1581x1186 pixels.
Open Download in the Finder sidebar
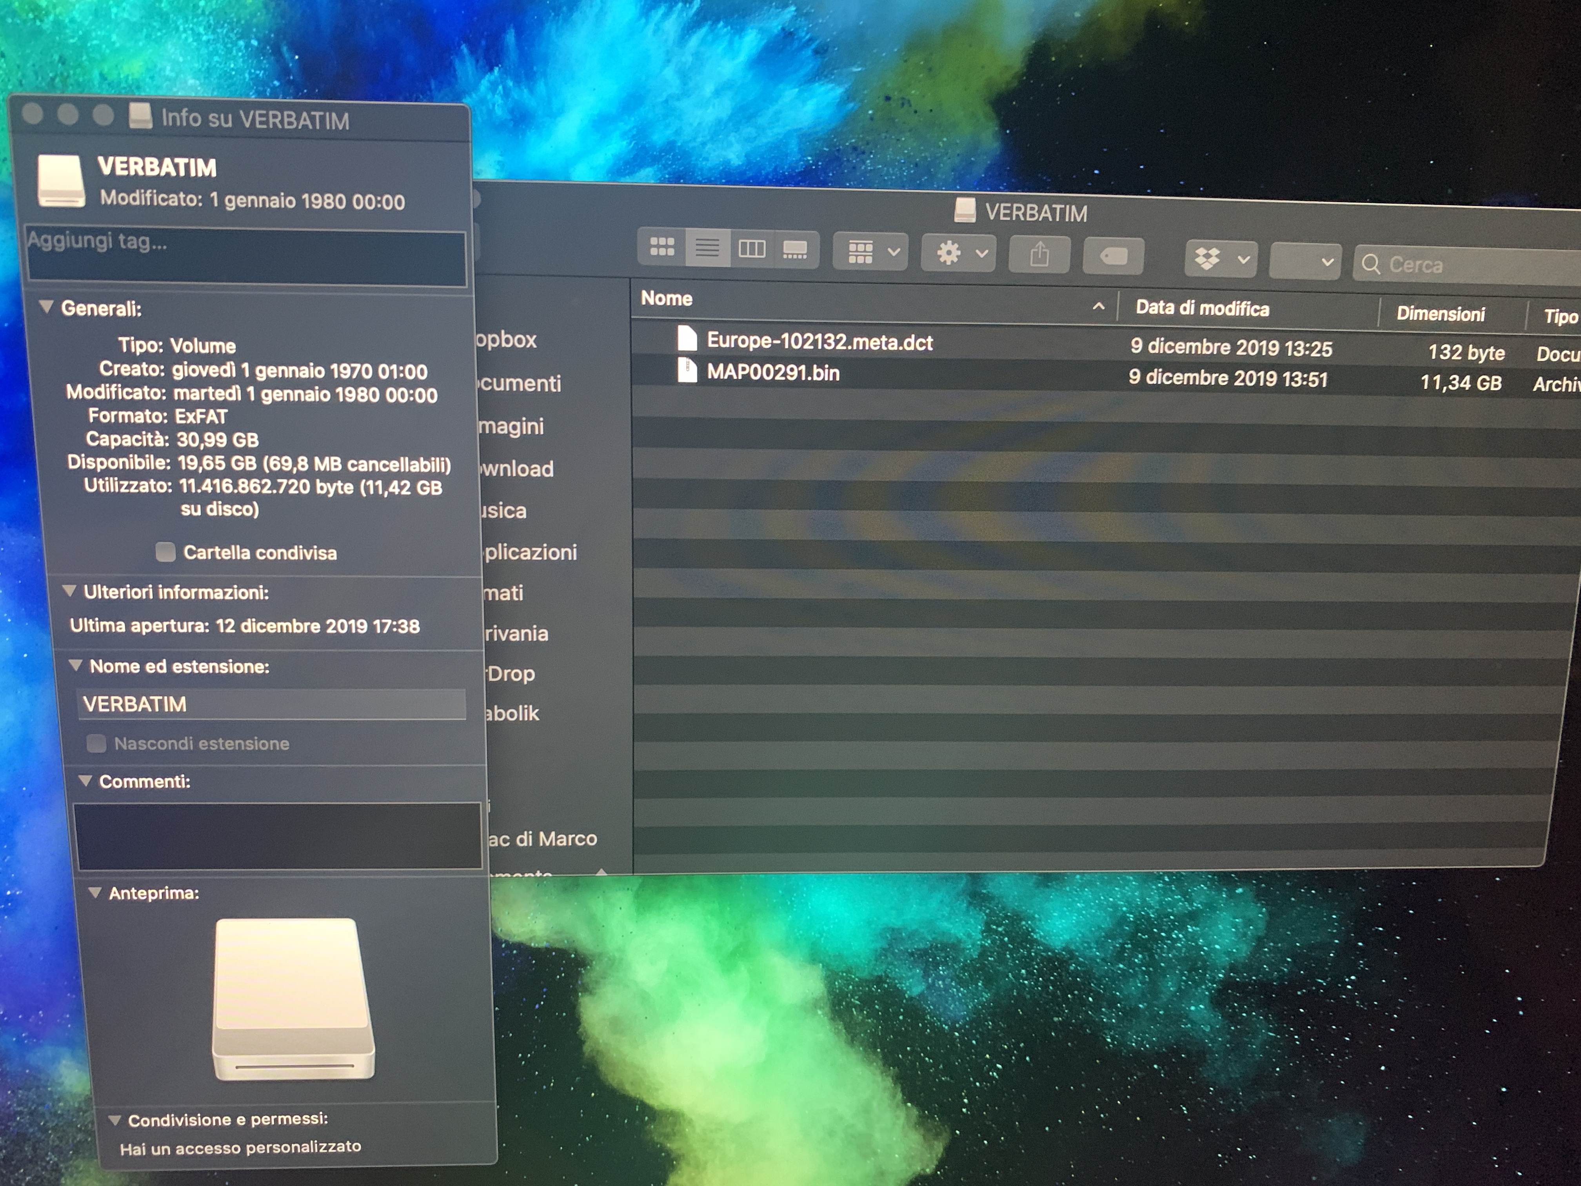pyautogui.click(x=517, y=469)
